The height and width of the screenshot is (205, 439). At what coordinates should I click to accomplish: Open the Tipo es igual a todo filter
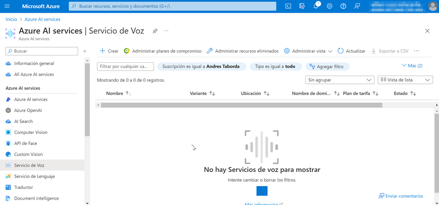coord(276,67)
